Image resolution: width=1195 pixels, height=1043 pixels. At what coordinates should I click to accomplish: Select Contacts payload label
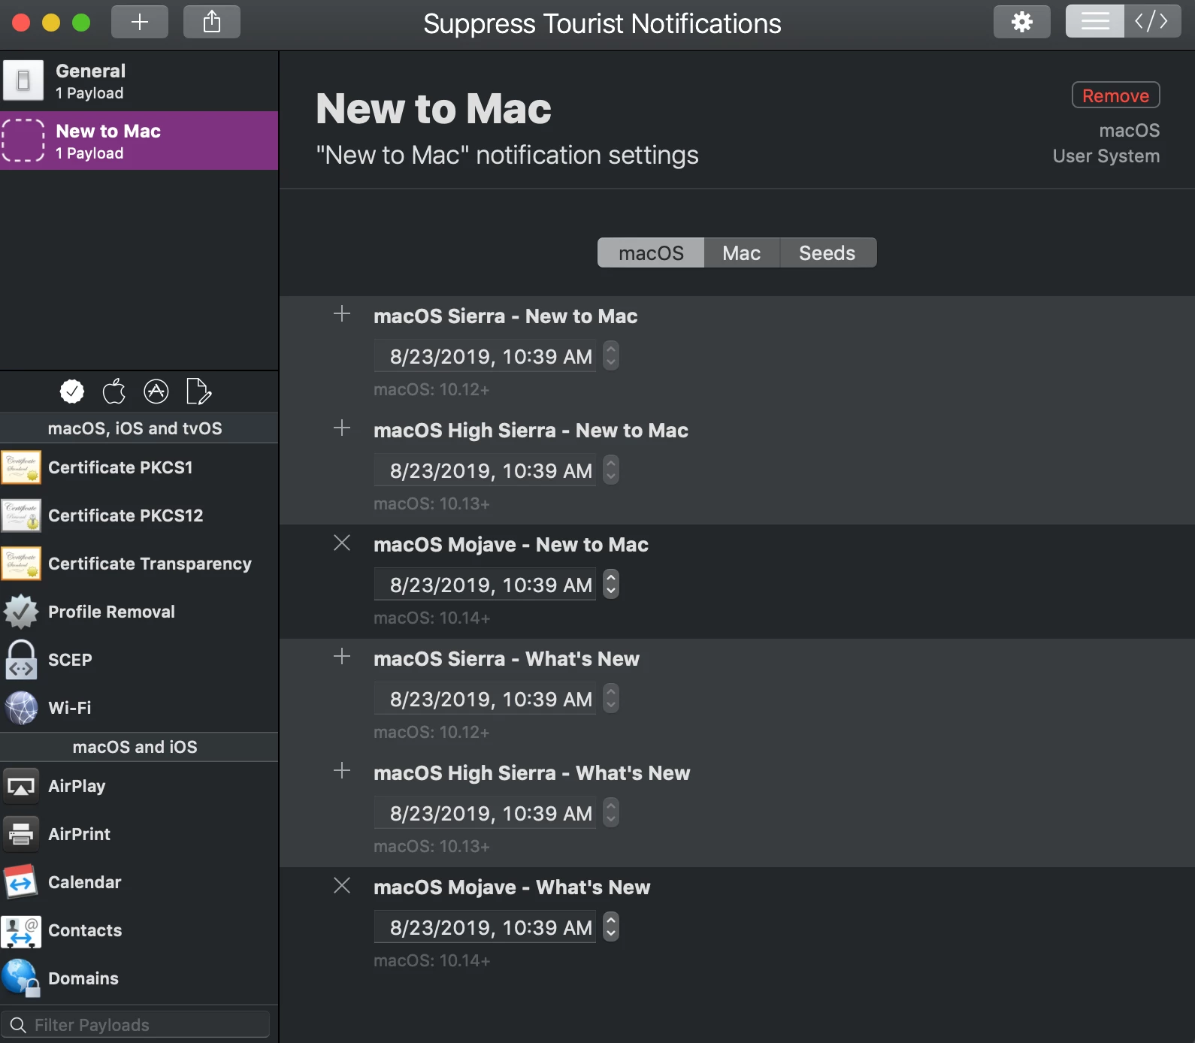click(85, 930)
